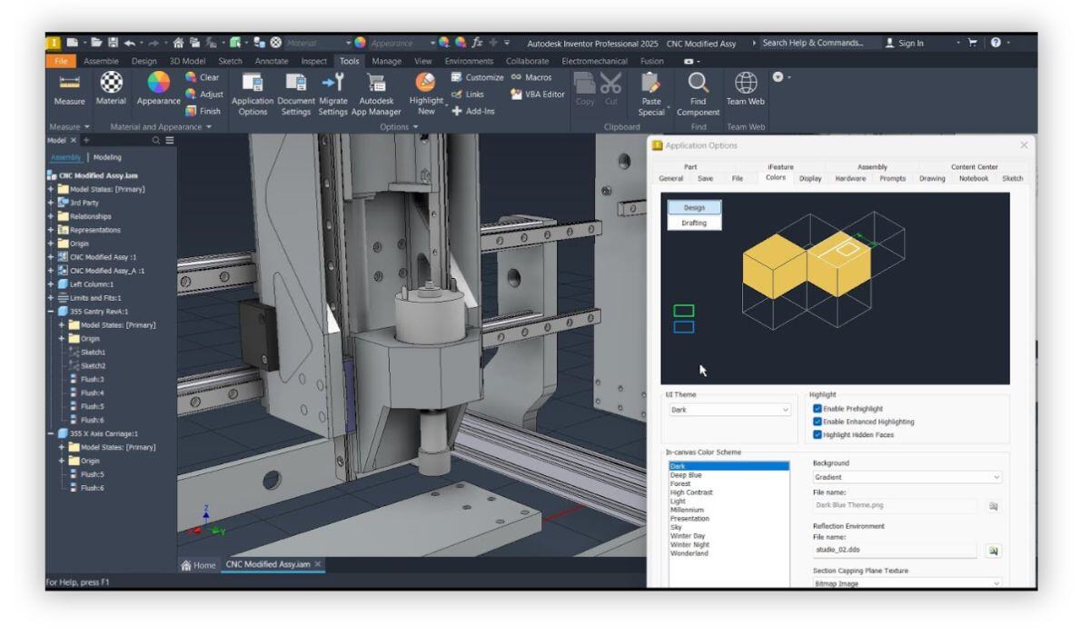Screen dimensions: 1090x636
Task: Open the Background Gradient dropdown
Action: pos(907,477)
